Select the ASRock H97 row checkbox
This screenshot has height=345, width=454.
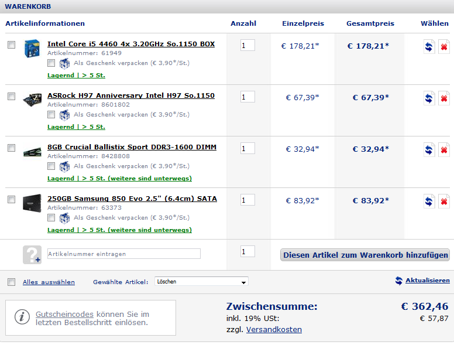11,96
